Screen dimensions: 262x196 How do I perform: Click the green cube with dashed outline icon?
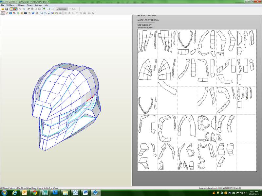[x=44, y=9]
